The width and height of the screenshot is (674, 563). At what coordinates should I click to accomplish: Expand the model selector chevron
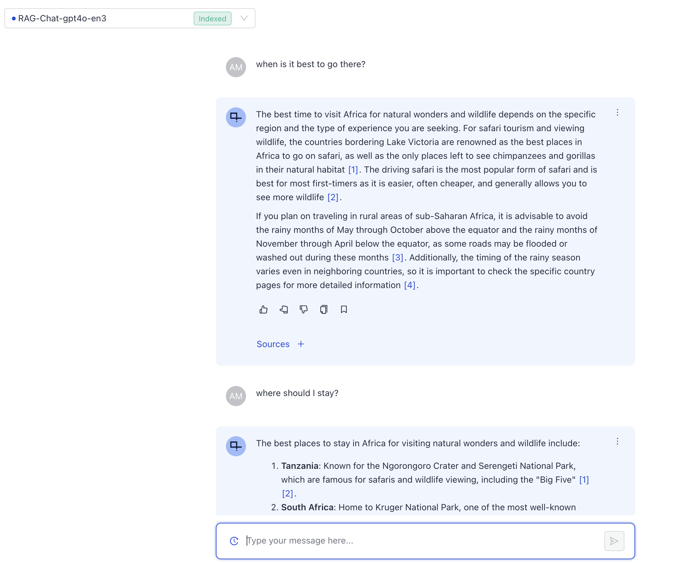tap(244, 18)
